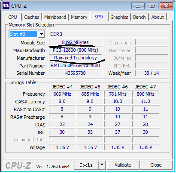Image resolution: width=176 pixels, height=173 pixels.
Task: Expand the Tools dropdown arrow
Action: coord(102,165)
